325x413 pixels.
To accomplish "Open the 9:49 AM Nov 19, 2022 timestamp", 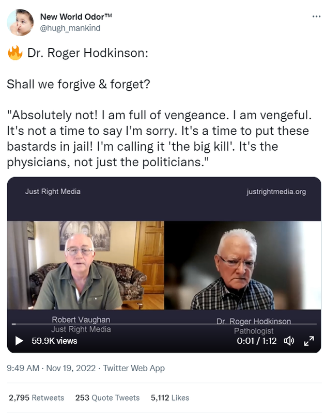I will 51,368.
